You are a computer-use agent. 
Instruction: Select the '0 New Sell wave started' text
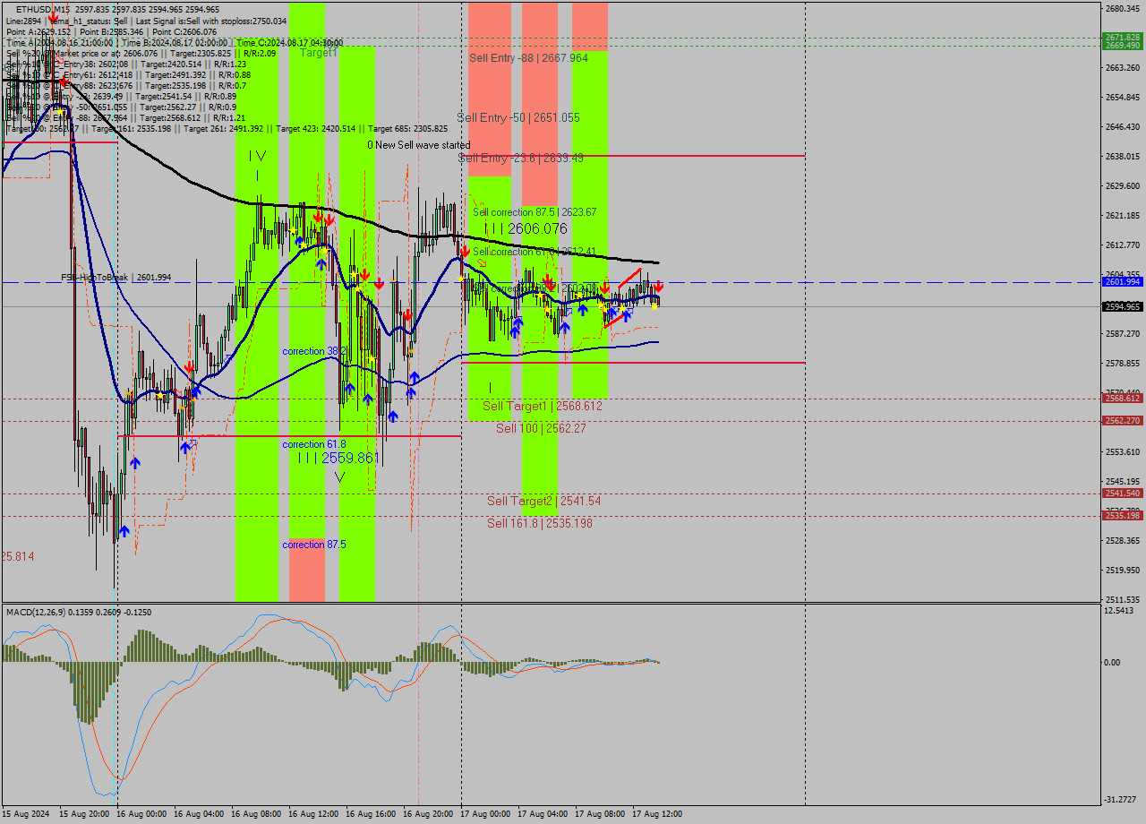[x=418, y=144]
